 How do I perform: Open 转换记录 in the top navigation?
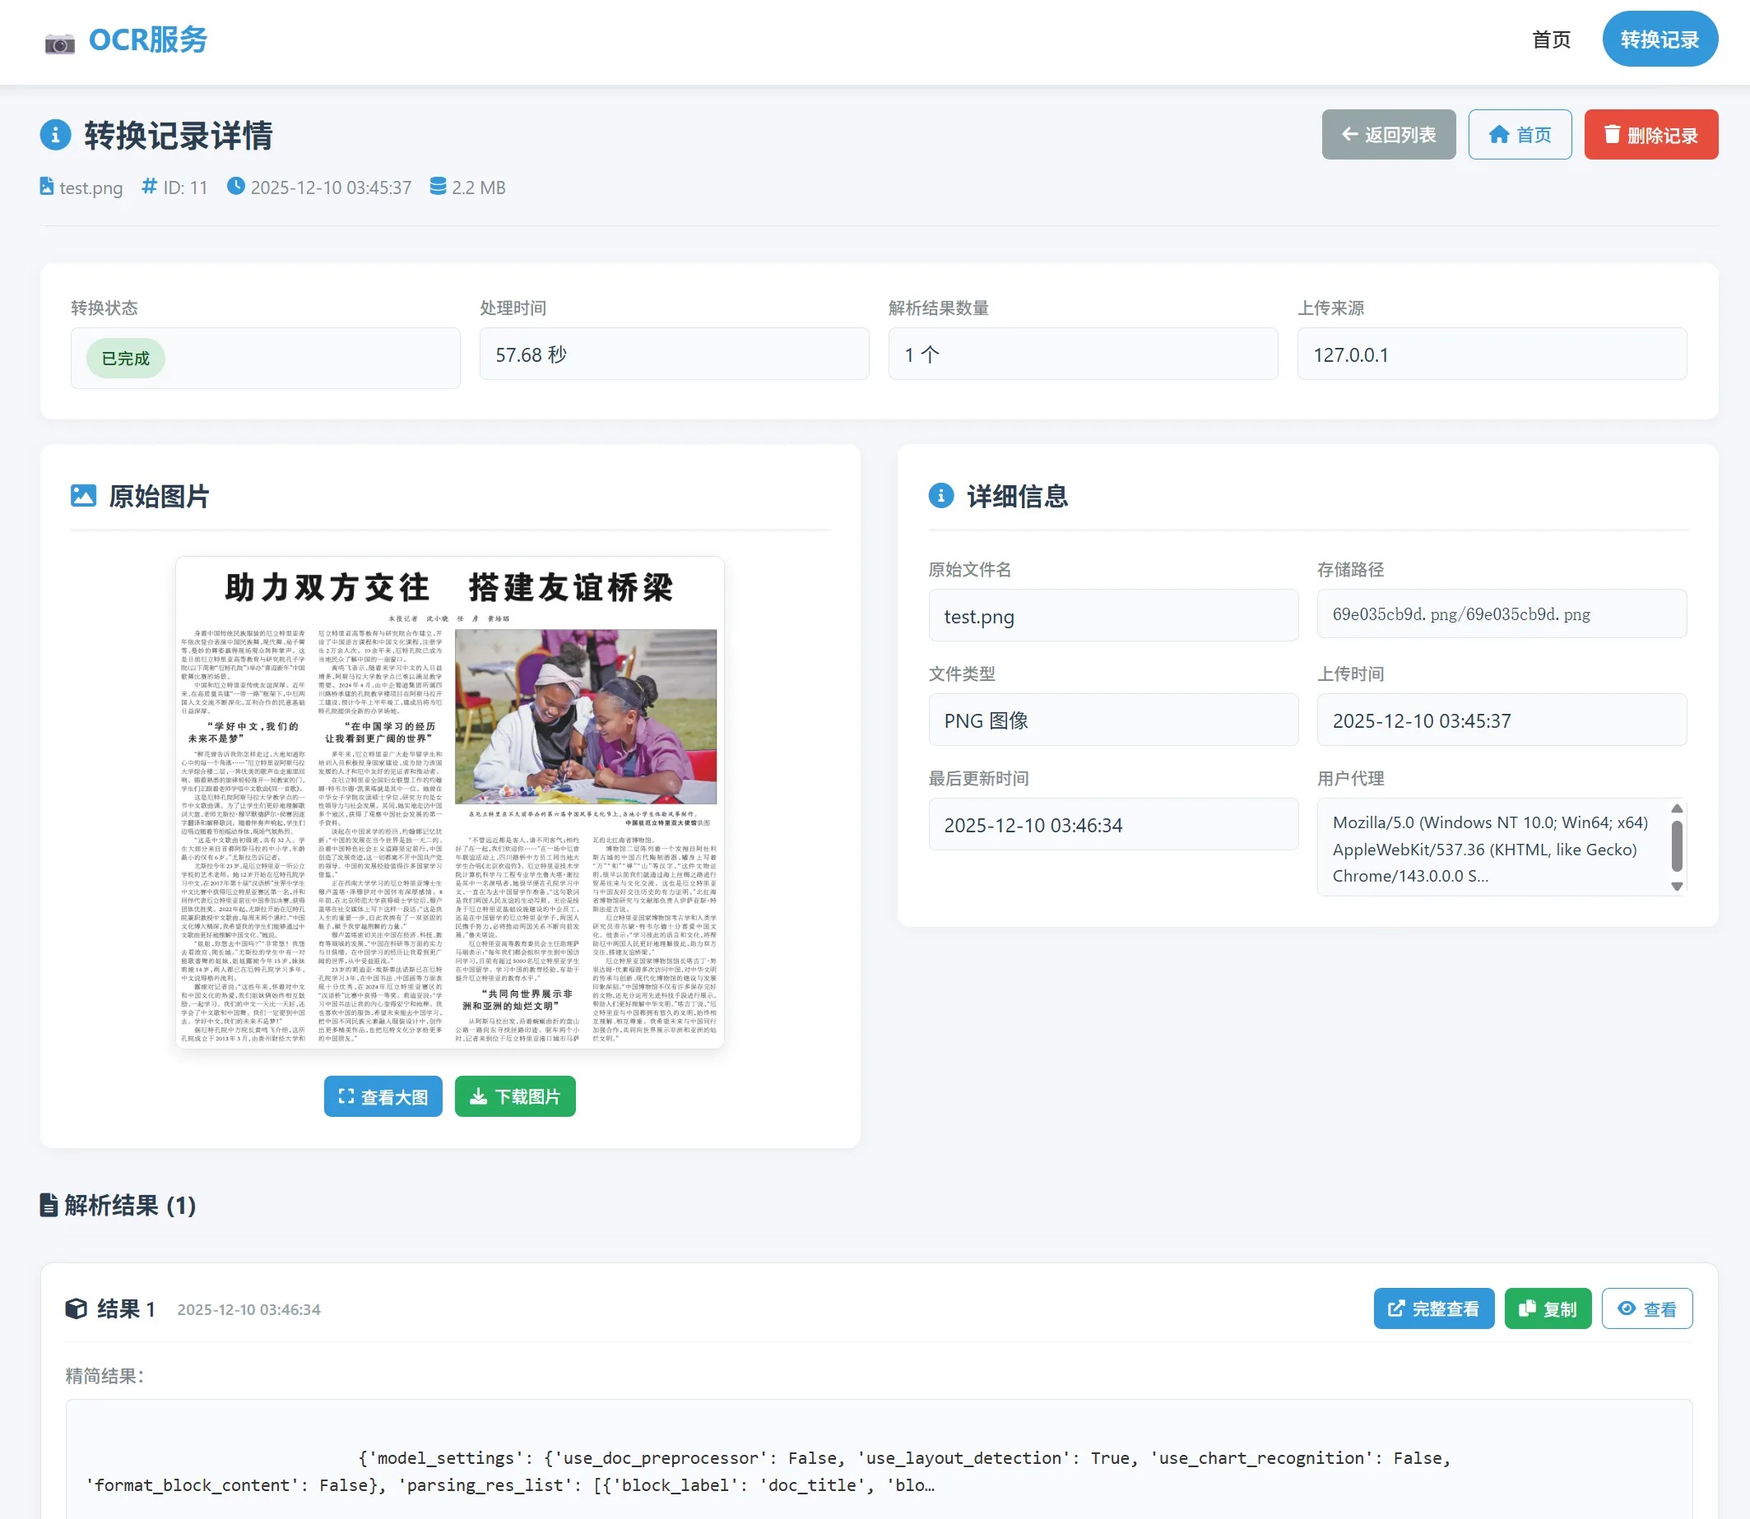[x=1659, y=39]
